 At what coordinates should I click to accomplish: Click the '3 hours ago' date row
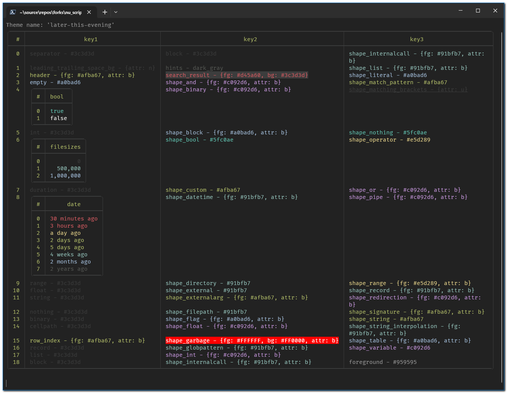pyautogui.click(x=69, y=226)
